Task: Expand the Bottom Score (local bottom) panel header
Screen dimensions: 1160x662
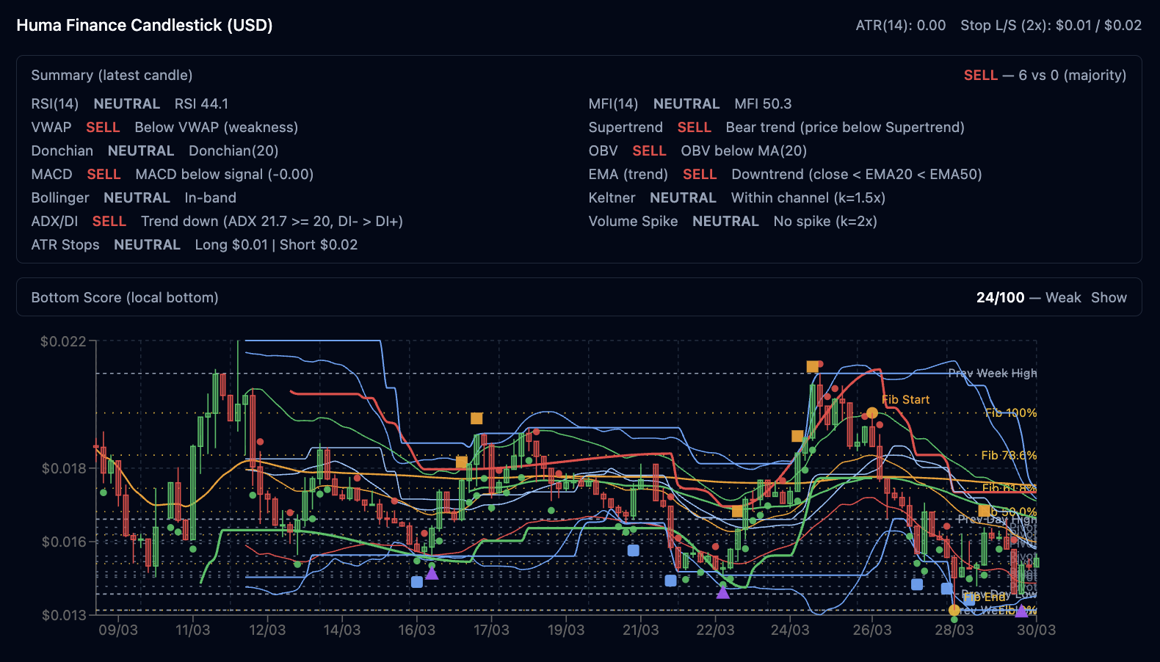Action: (x=125, y=297)
